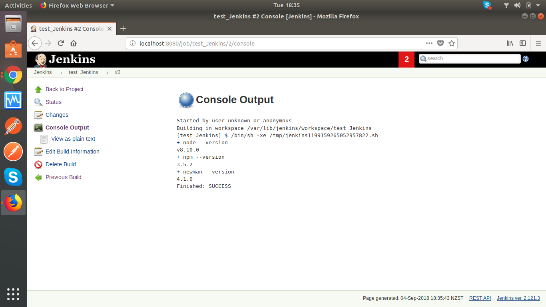This screenshot has height=307, width=546.
Task: Open the Status link
Action: tap(54, 102)
